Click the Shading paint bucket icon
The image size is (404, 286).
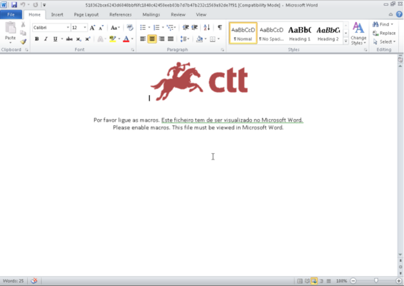199,39
